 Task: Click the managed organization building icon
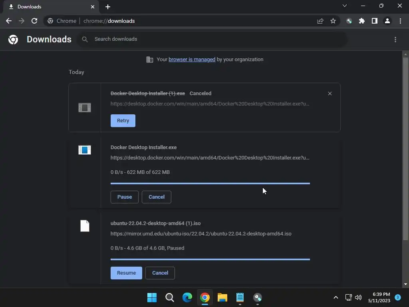150,60
